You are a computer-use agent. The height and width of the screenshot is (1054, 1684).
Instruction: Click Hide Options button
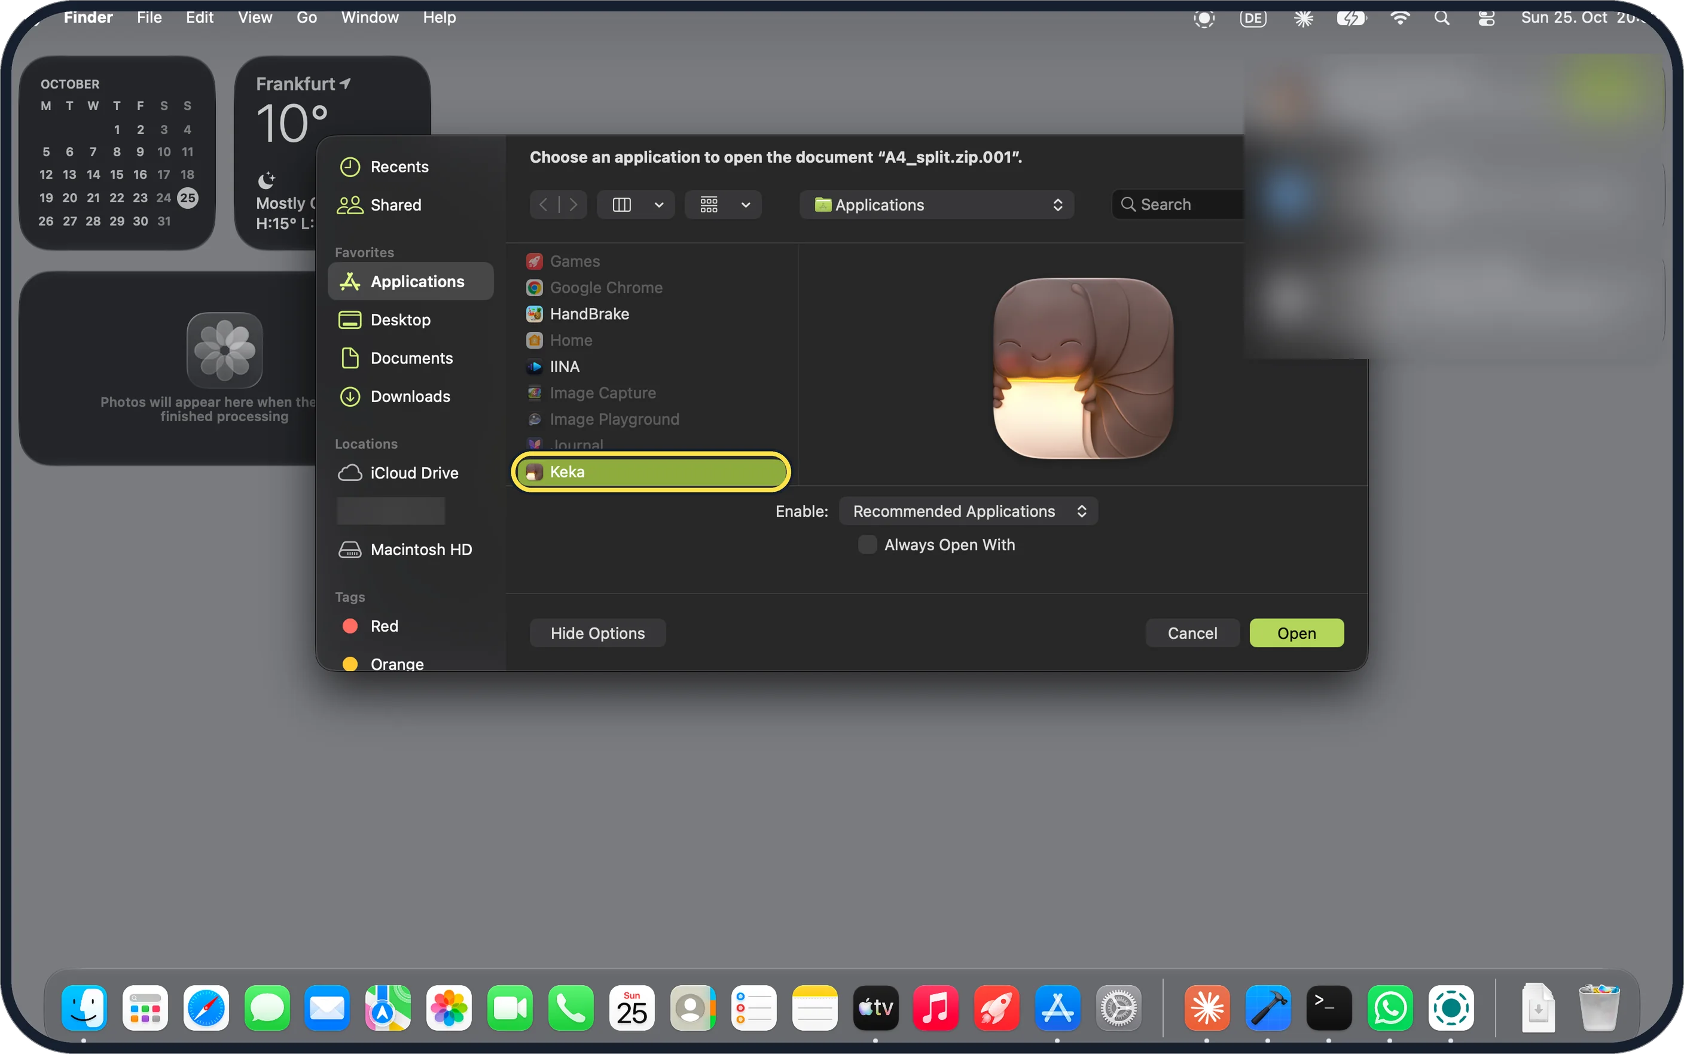598,633
